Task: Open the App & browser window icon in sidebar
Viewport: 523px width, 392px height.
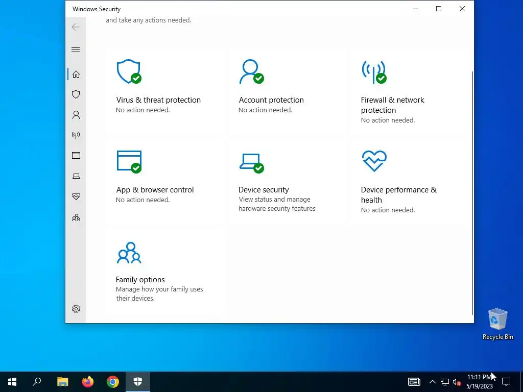Action: (x=76, y=155)
